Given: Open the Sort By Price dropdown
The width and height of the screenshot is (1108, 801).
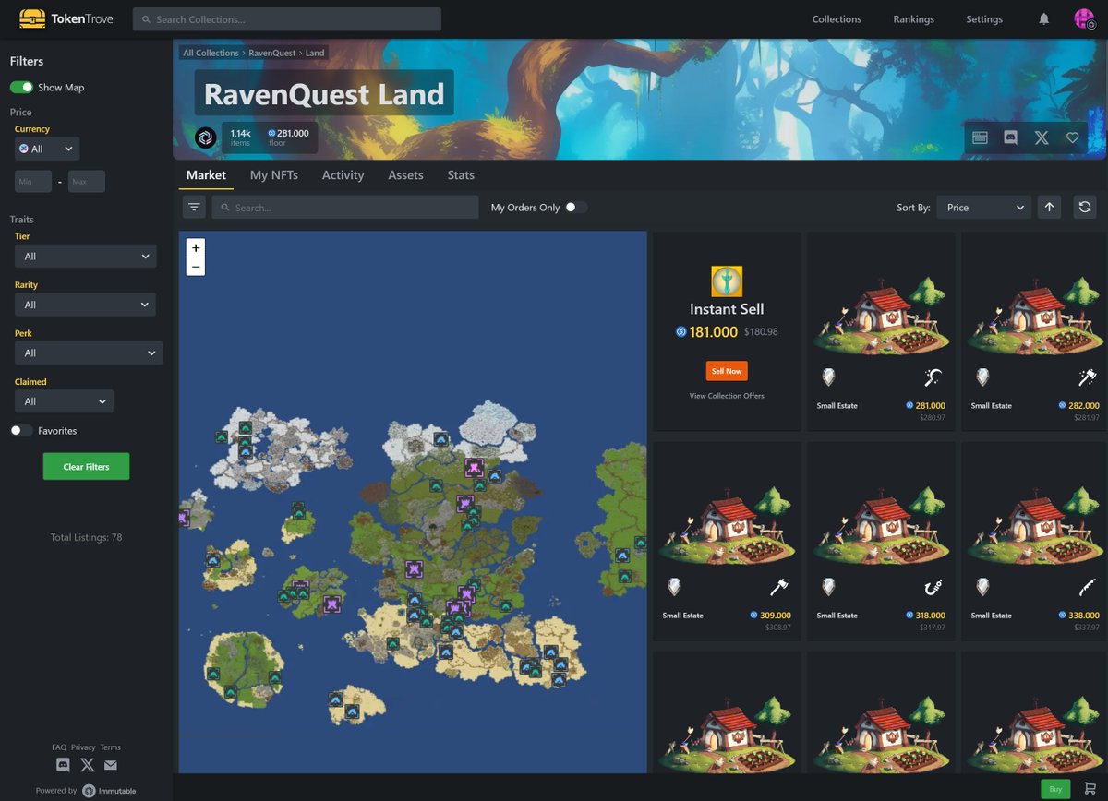Looking at the screenshot, I should [x=983, y=208].
